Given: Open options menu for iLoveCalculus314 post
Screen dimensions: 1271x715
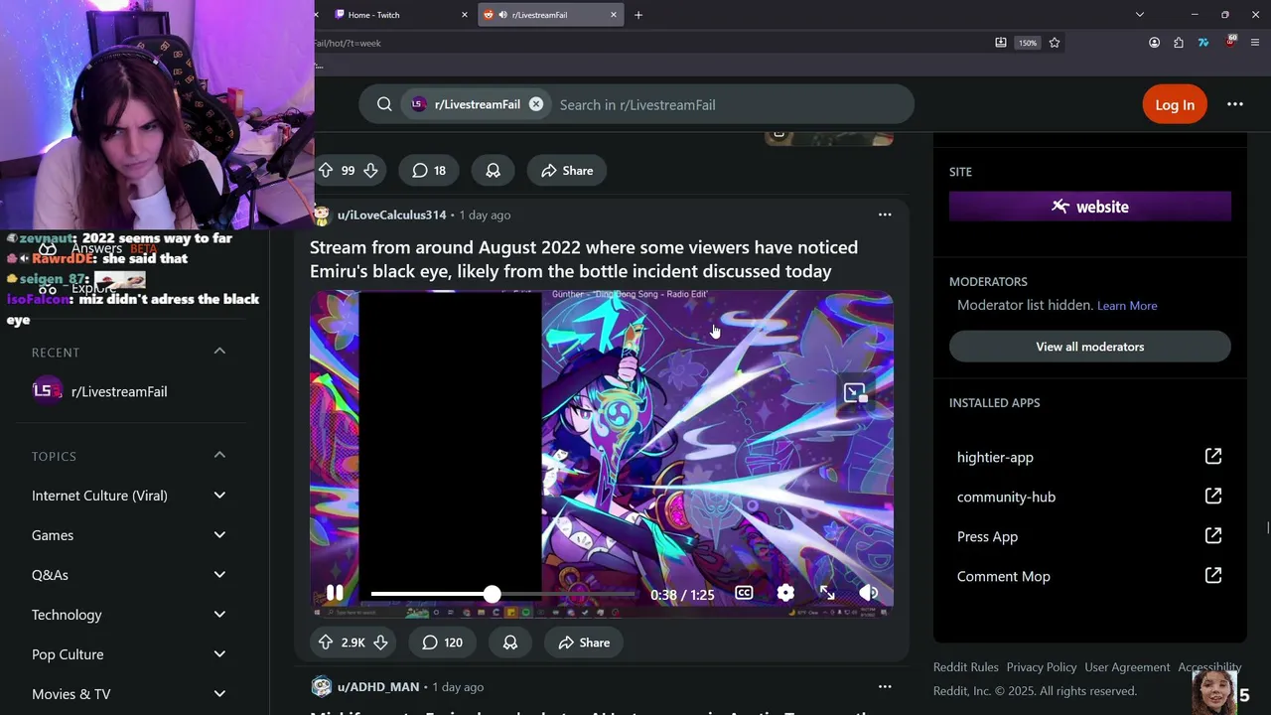Looking at the screenshot, I should (885, 214).
